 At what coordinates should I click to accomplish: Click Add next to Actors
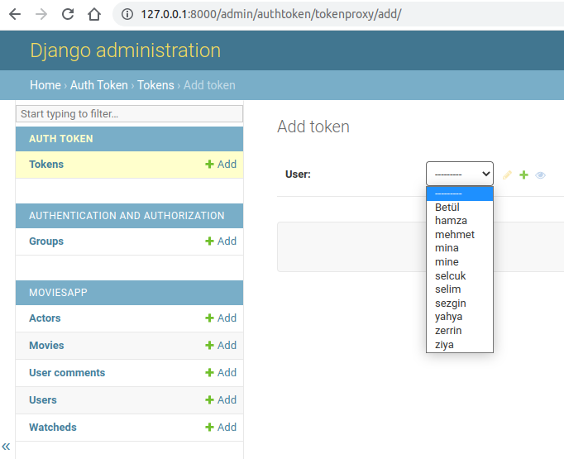point(221,318)
